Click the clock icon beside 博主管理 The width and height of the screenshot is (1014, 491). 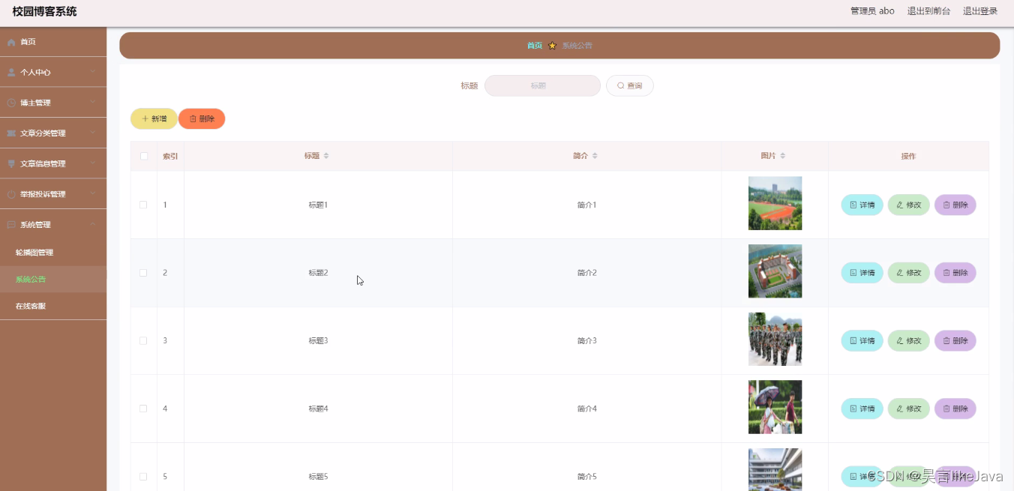point(11,103)
